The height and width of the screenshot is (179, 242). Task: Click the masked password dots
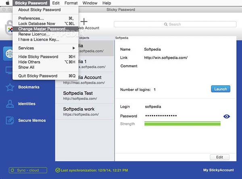(x=161, y=115)
